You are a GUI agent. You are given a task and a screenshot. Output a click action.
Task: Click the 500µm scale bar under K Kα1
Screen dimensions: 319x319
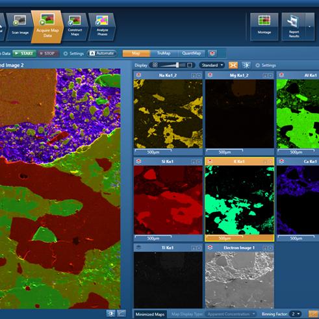(225, 238)
